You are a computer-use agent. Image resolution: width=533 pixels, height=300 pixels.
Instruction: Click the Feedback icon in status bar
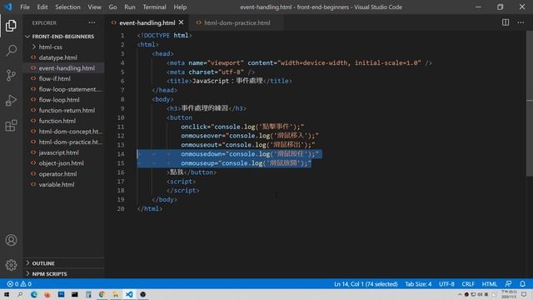coord(508,283)
